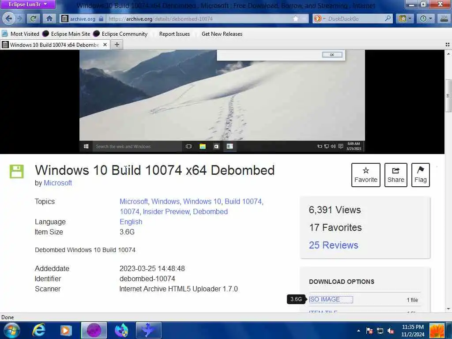The width and height of the screenshot is (452, 339).
Task: Click the archive.org site identity icon
Action: (x=64, y=19)
